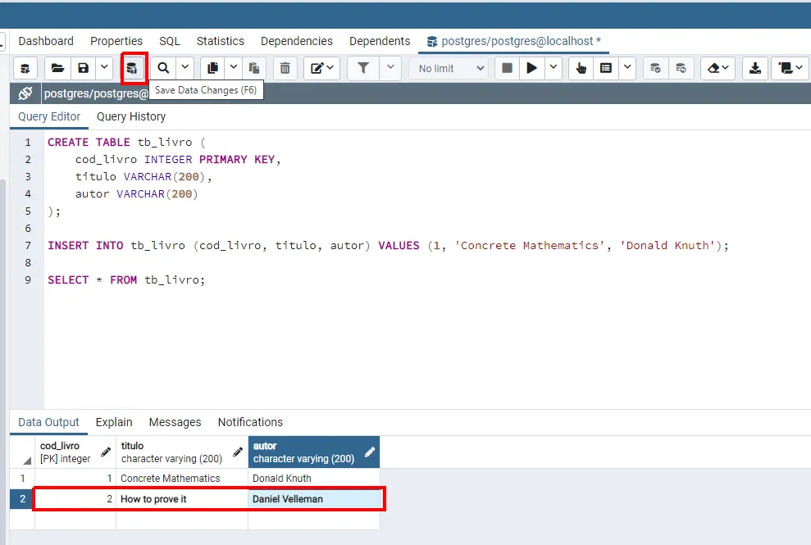The width and height of the screenshot is (811, 545).
Task: Open the Macros dropdown menu
Action: pos(790,68)
